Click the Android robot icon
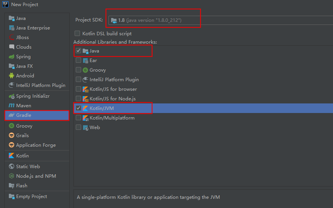The image size is (333, 208). coord(12,75)
